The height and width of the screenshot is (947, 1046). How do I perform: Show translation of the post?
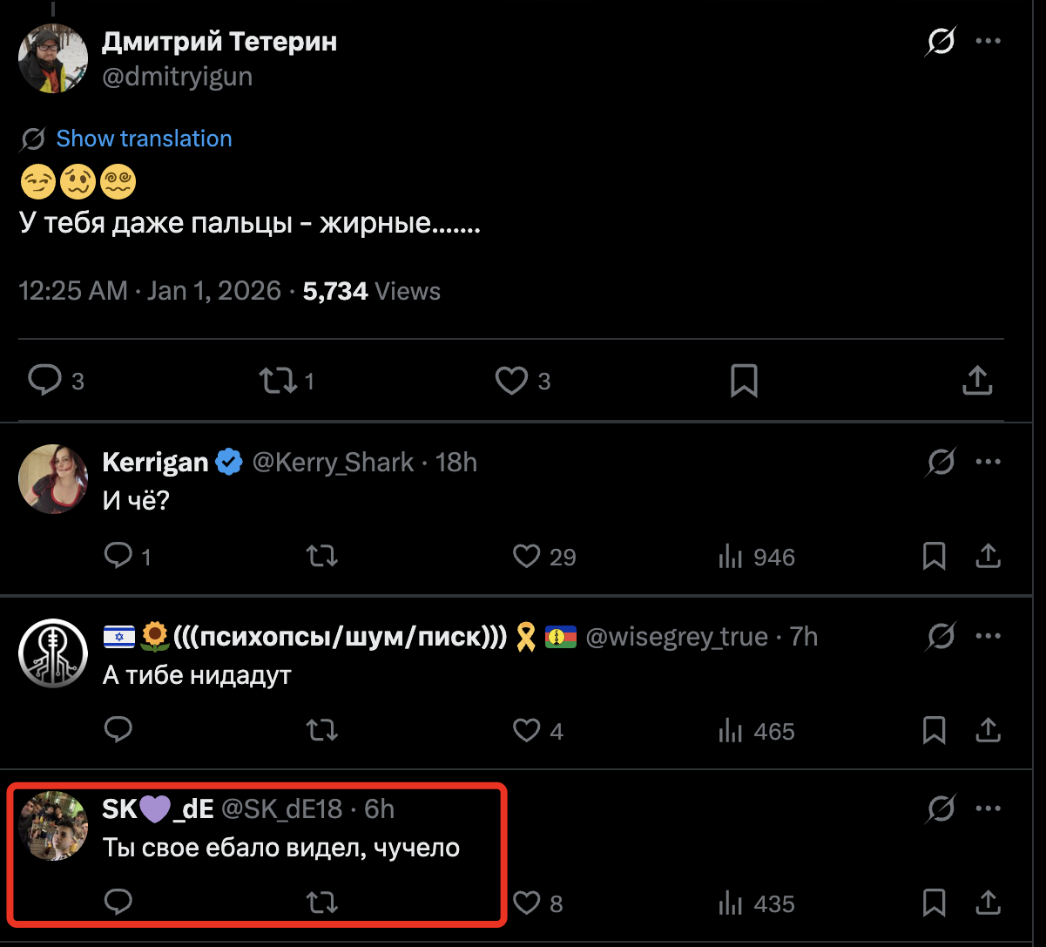144,139
